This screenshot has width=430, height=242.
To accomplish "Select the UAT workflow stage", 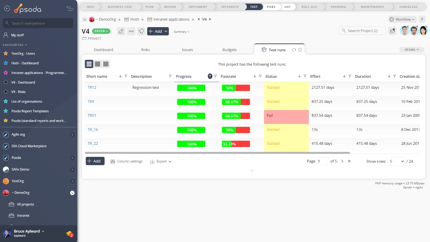I will tap(288, 7).
